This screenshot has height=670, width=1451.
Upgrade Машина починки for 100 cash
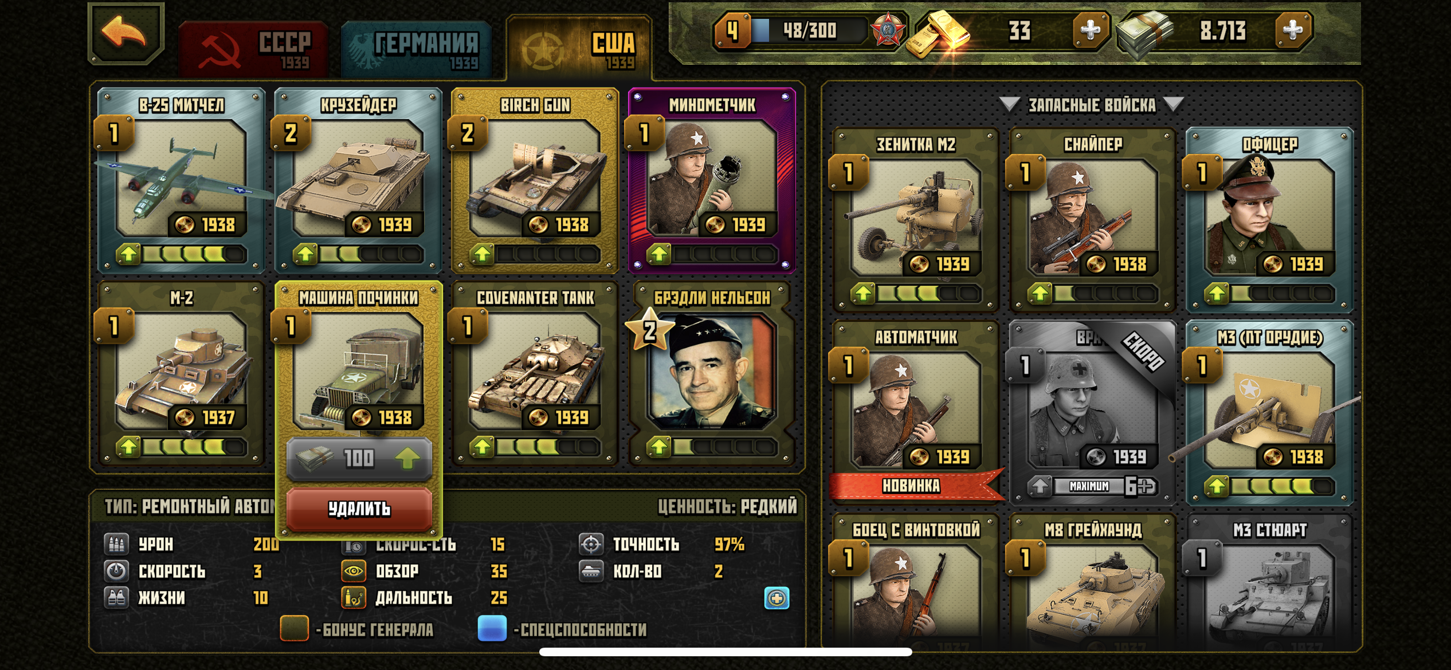tap(359, 458)
